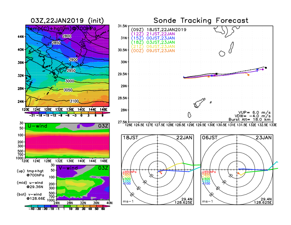
Task: Click the "temp(C)+hgt(m)@700hPa" map label
Action: (62, 29)
